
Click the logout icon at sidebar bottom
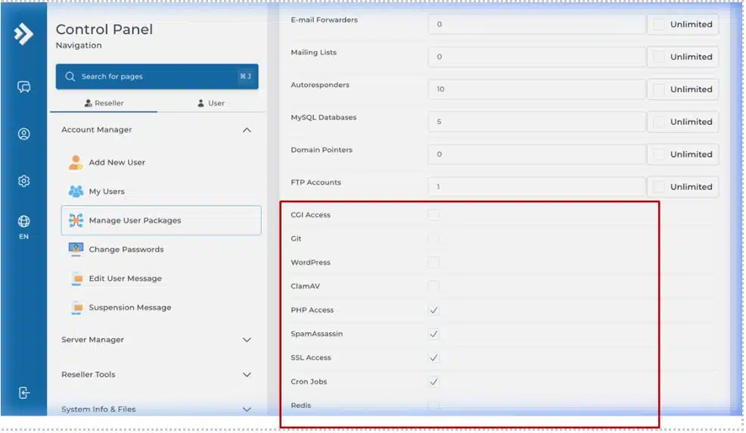click(23, 393)
